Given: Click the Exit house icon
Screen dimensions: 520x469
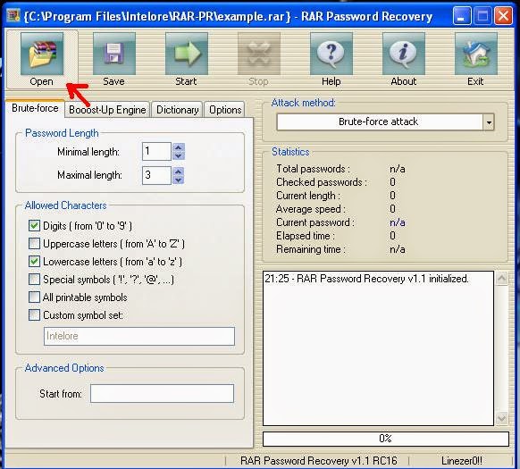Looking at the screenshot, I should click(475, 54).
